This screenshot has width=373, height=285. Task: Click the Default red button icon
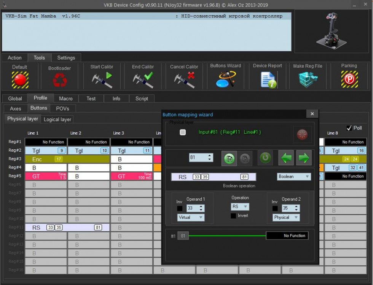20,79
